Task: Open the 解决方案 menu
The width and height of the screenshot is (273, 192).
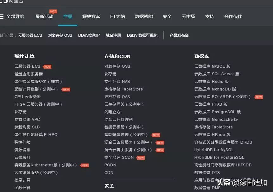Action: (91, 16)
